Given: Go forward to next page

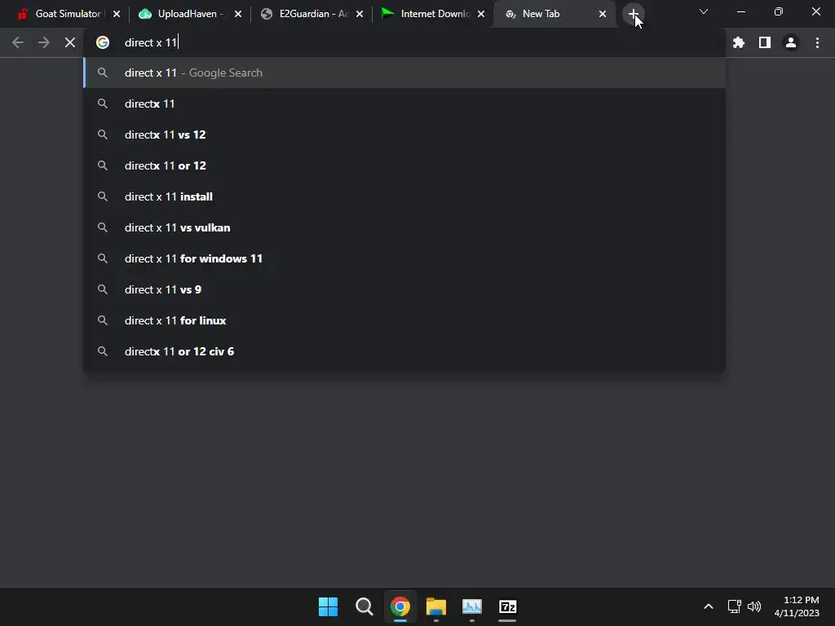Looking at the screenshot, I should pyautogui.click(x=44, y=42).
